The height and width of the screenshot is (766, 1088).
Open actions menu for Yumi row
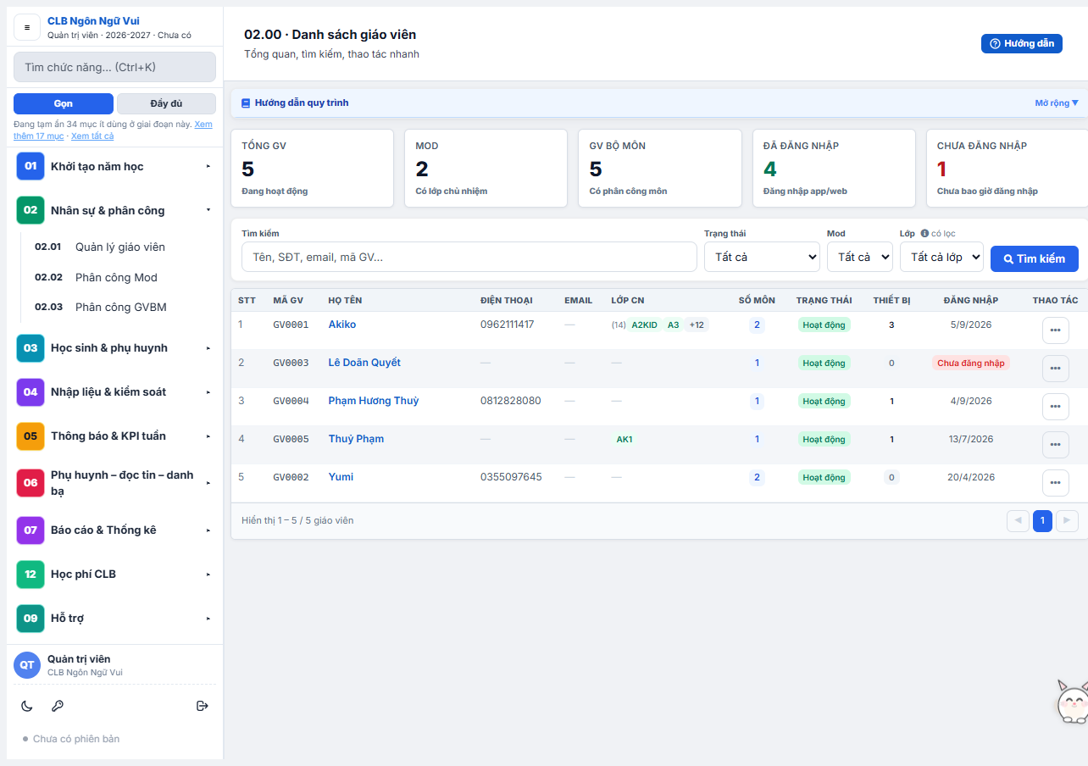1055,483
